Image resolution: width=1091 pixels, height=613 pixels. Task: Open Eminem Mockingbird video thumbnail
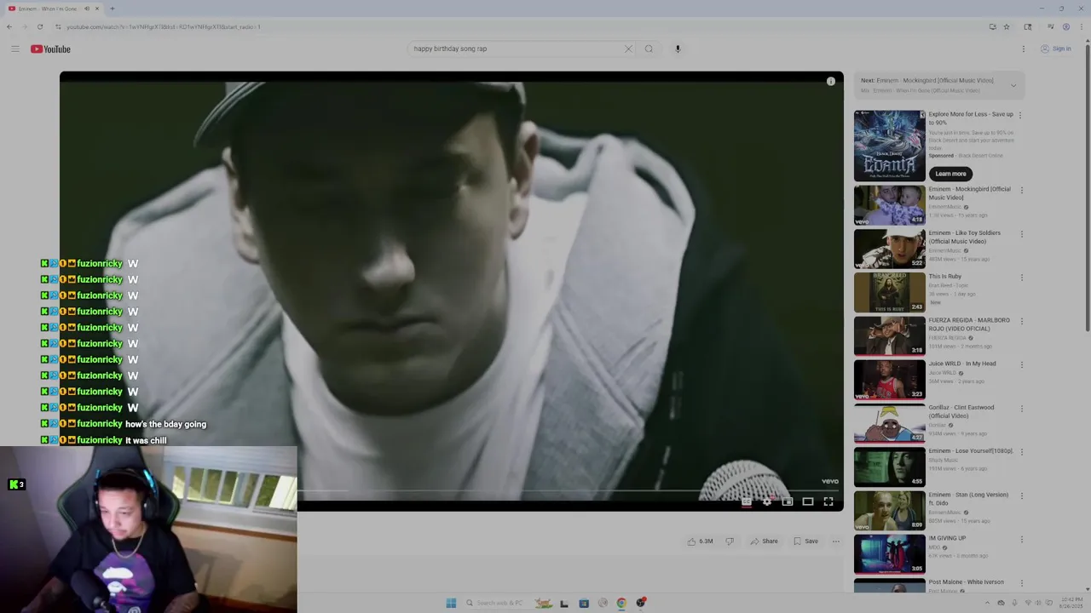(889, 205)
